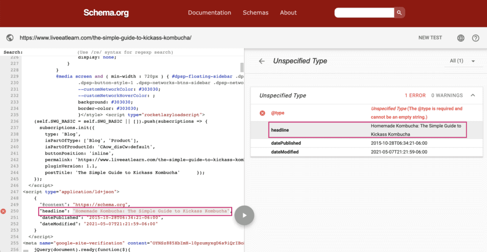Click the @media screen code line
The width and height of the screenshot is (487, 252).
coord(150,76)
